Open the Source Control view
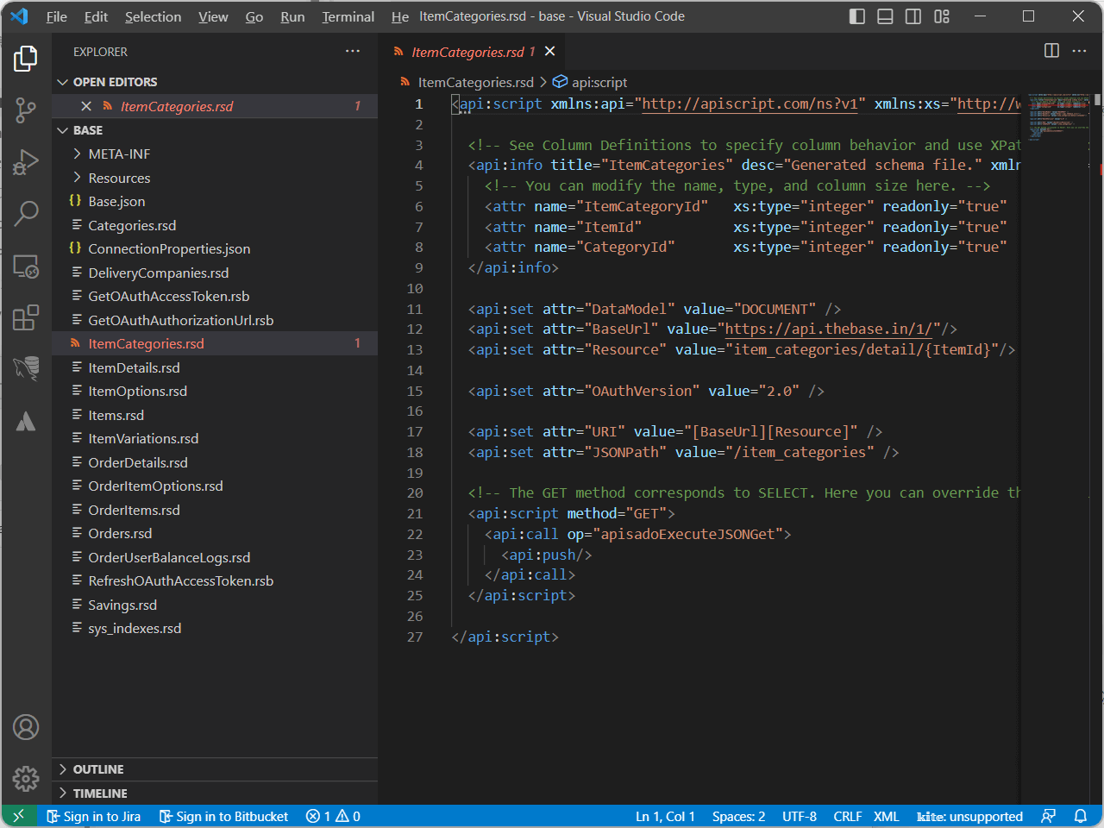1104x828 pixels. (26, 110)
